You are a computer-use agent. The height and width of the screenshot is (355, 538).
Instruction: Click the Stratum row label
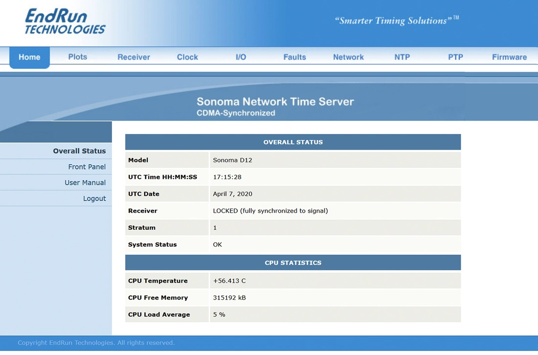point(142,228)
